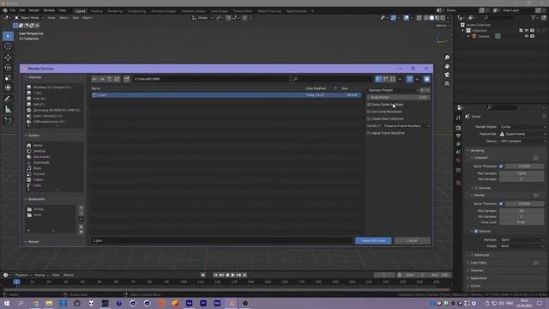Toggle file browser options gear
549x309 pixels.
point(427,79)
